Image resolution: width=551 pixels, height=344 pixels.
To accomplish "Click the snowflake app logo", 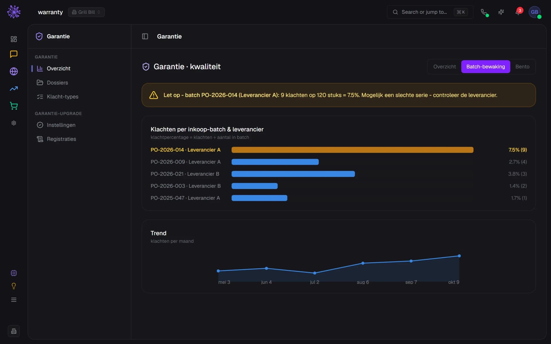I will click(x=14, y=12).
